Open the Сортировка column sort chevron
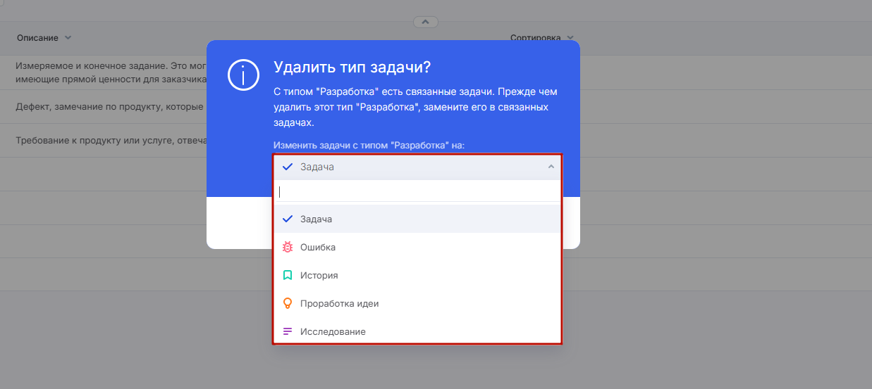The width and height of the screenshot is (872, 389). [570, 38]
